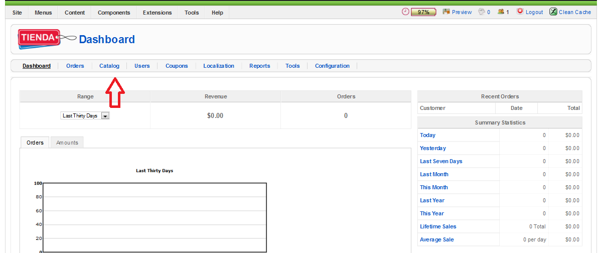Switch to the Amounts chart tab
602x253 pixels.
click(67, 143)
